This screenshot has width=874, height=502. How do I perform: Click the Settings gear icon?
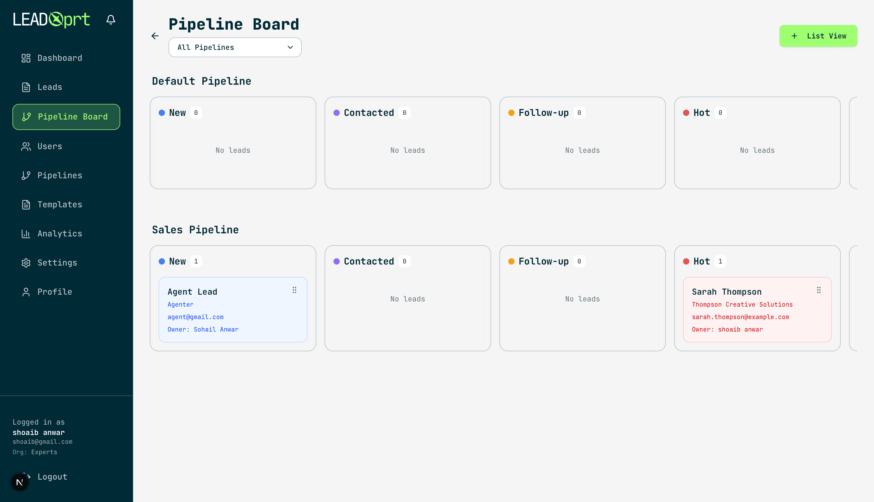coord(26,262)
